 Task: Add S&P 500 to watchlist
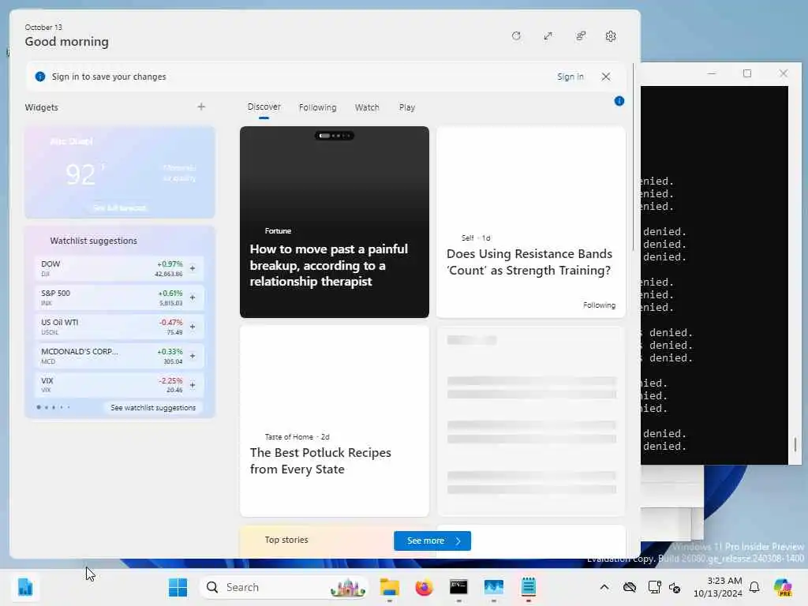tap(193, 297)
